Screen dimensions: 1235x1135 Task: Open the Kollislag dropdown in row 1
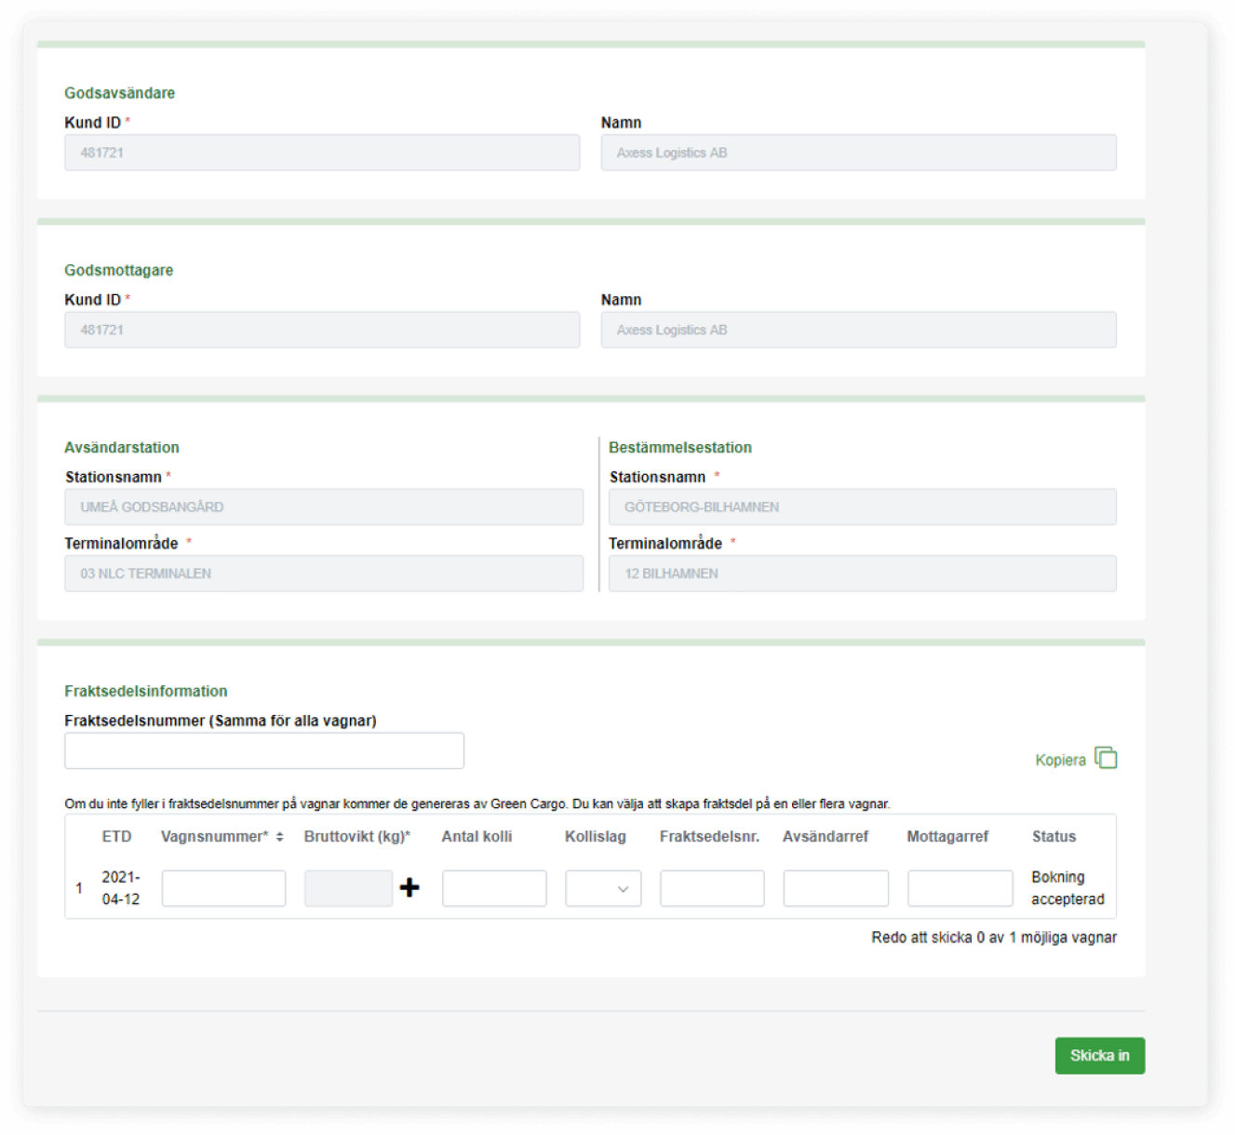point(602,888)
